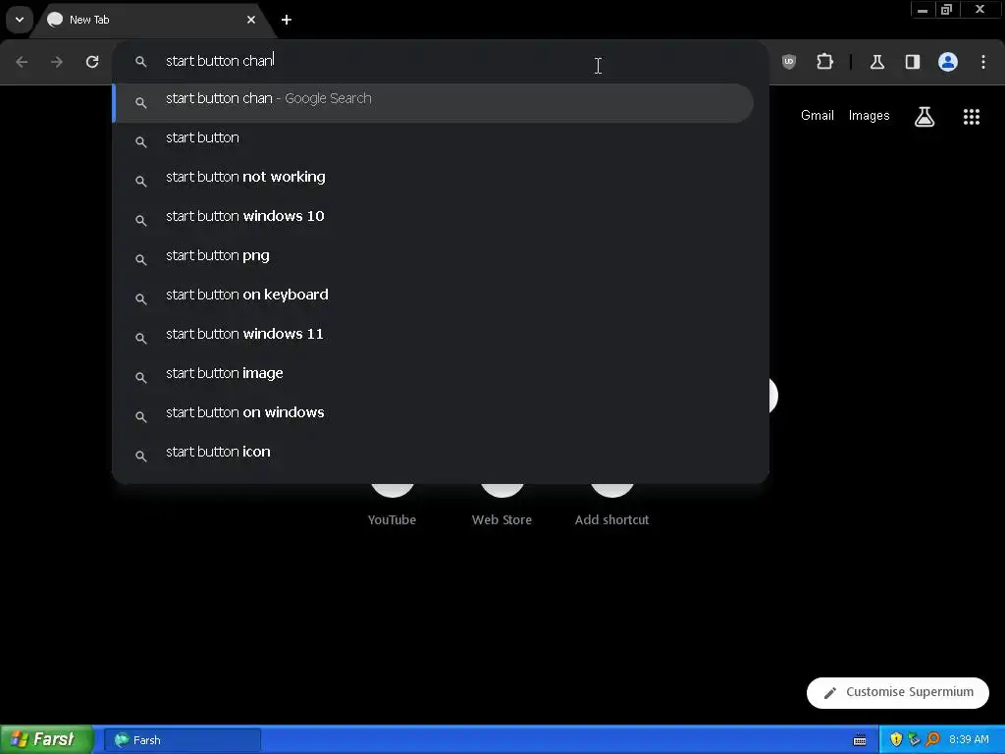The image size is (1005, 754).
Task: Open Search Labs flask on page
Action: point(925,116)
